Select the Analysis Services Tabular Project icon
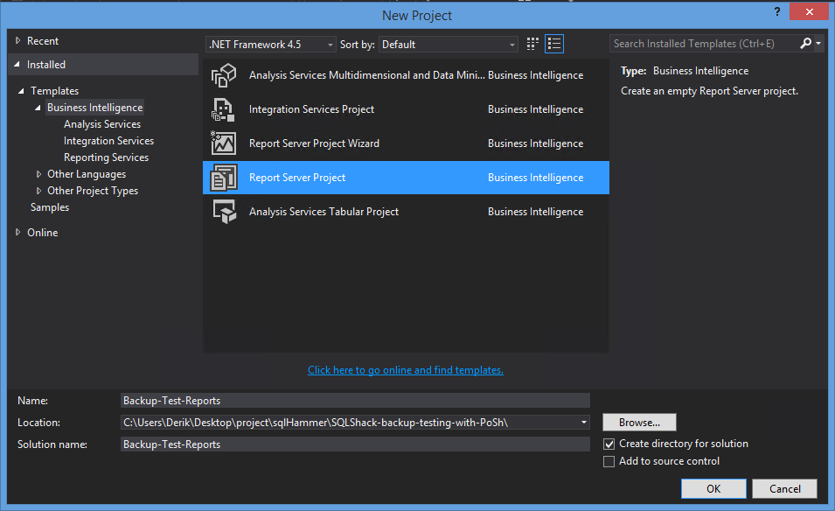The height and width of the screenshot is (511, 835). click(225, 211)
